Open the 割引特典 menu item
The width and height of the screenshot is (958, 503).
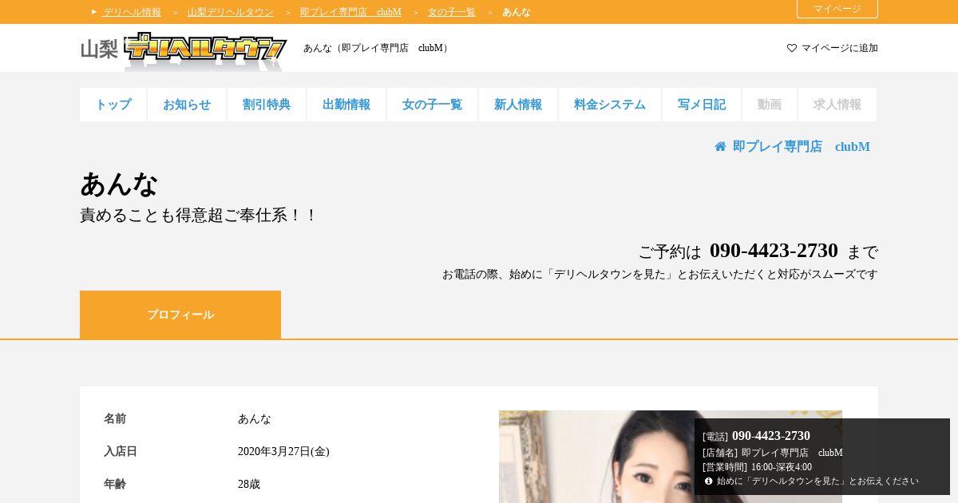[267, 105]
